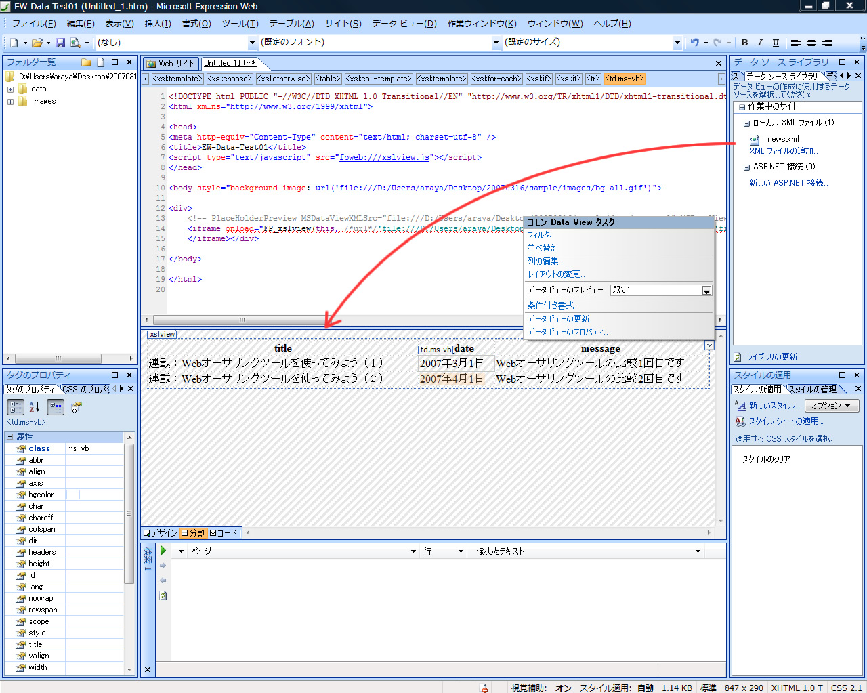Run the search with the green play icon
Screen dimensions: 867x693
(163, 551)
